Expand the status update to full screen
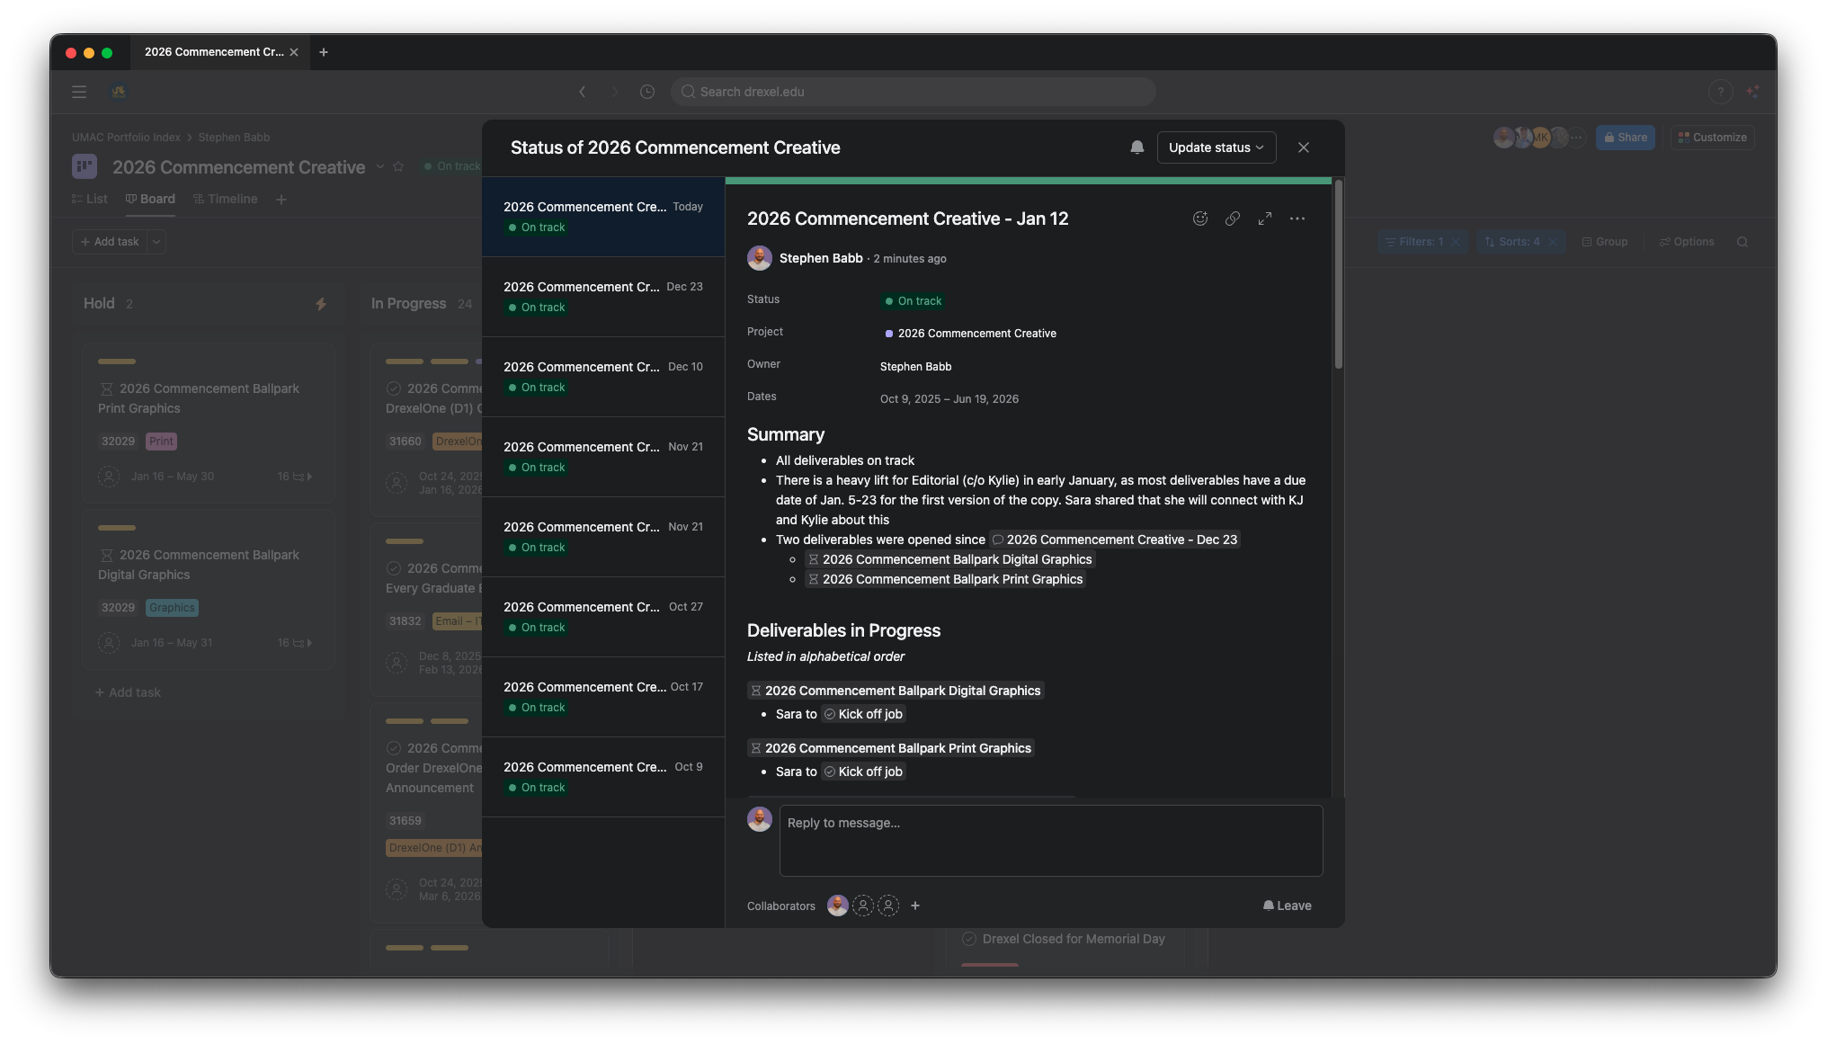 [x=1264, y=219]
